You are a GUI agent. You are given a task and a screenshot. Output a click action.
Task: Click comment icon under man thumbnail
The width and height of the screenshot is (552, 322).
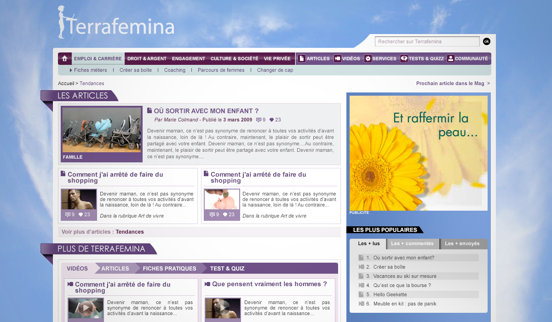pos(68,215)
